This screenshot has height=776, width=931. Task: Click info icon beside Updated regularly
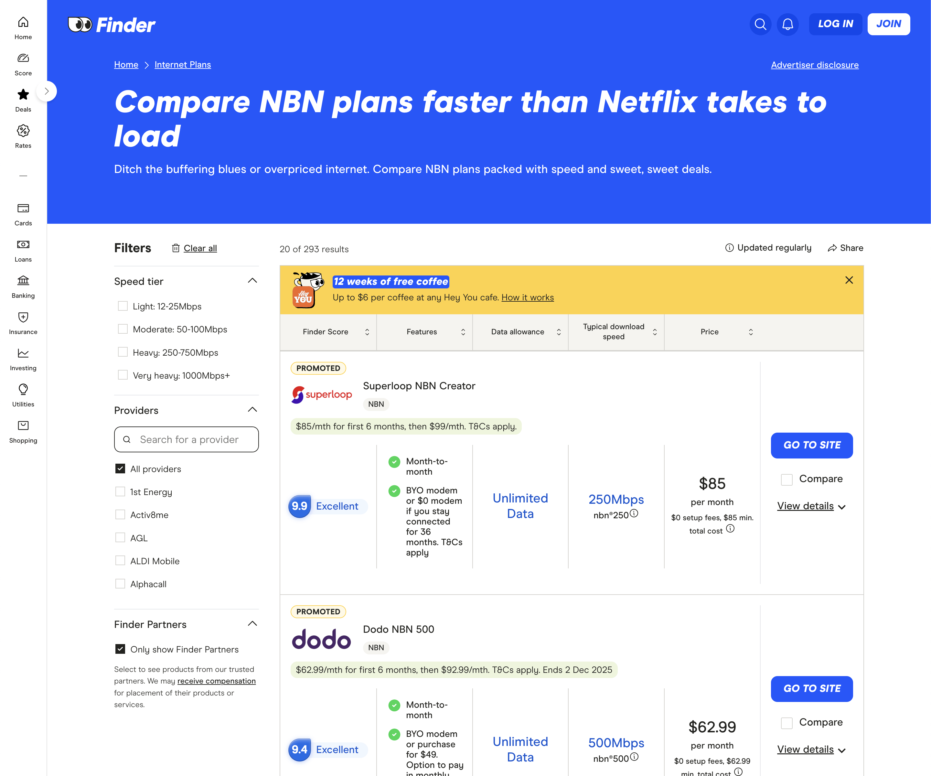pos(729,248)
